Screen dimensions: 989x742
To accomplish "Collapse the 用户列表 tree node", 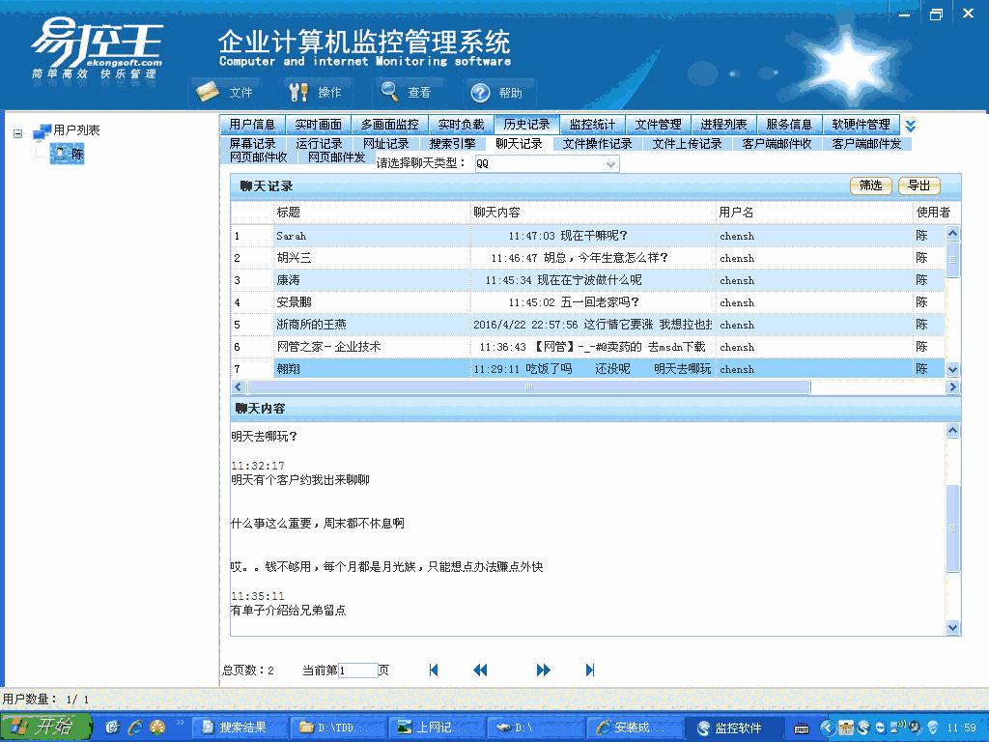I will point(17,131).
